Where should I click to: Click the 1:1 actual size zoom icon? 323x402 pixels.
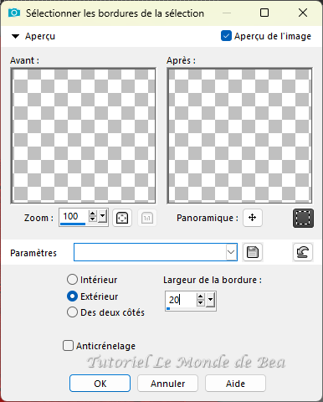tap(147, 218)
